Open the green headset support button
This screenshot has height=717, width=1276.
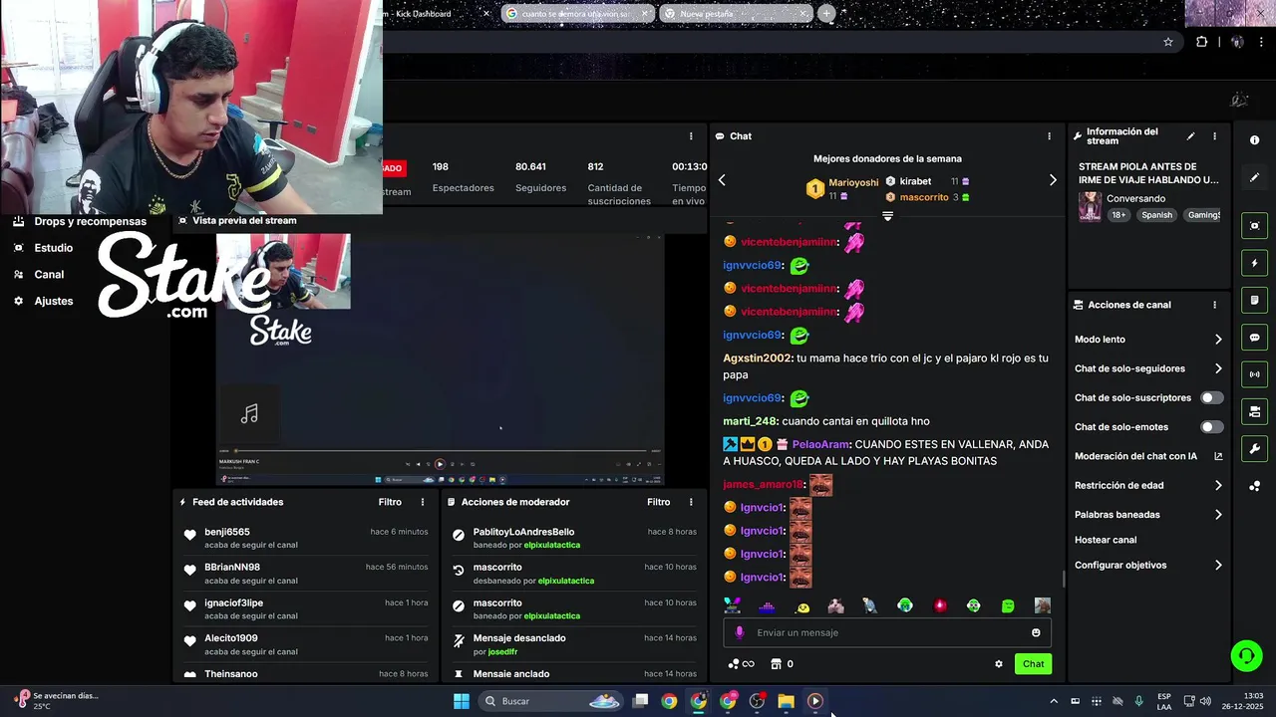tap(1245, 655)
